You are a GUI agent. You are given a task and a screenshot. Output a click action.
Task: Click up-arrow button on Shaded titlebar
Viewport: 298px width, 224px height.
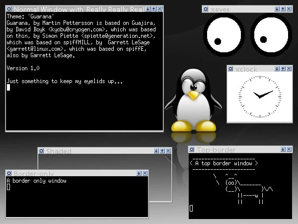click(x=162, y=151)
